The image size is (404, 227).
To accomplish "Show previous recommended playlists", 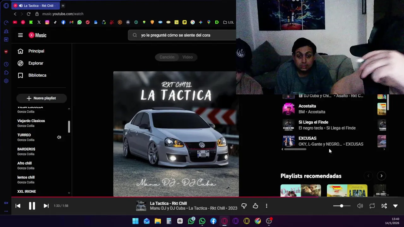I will (x=368, y=176).
